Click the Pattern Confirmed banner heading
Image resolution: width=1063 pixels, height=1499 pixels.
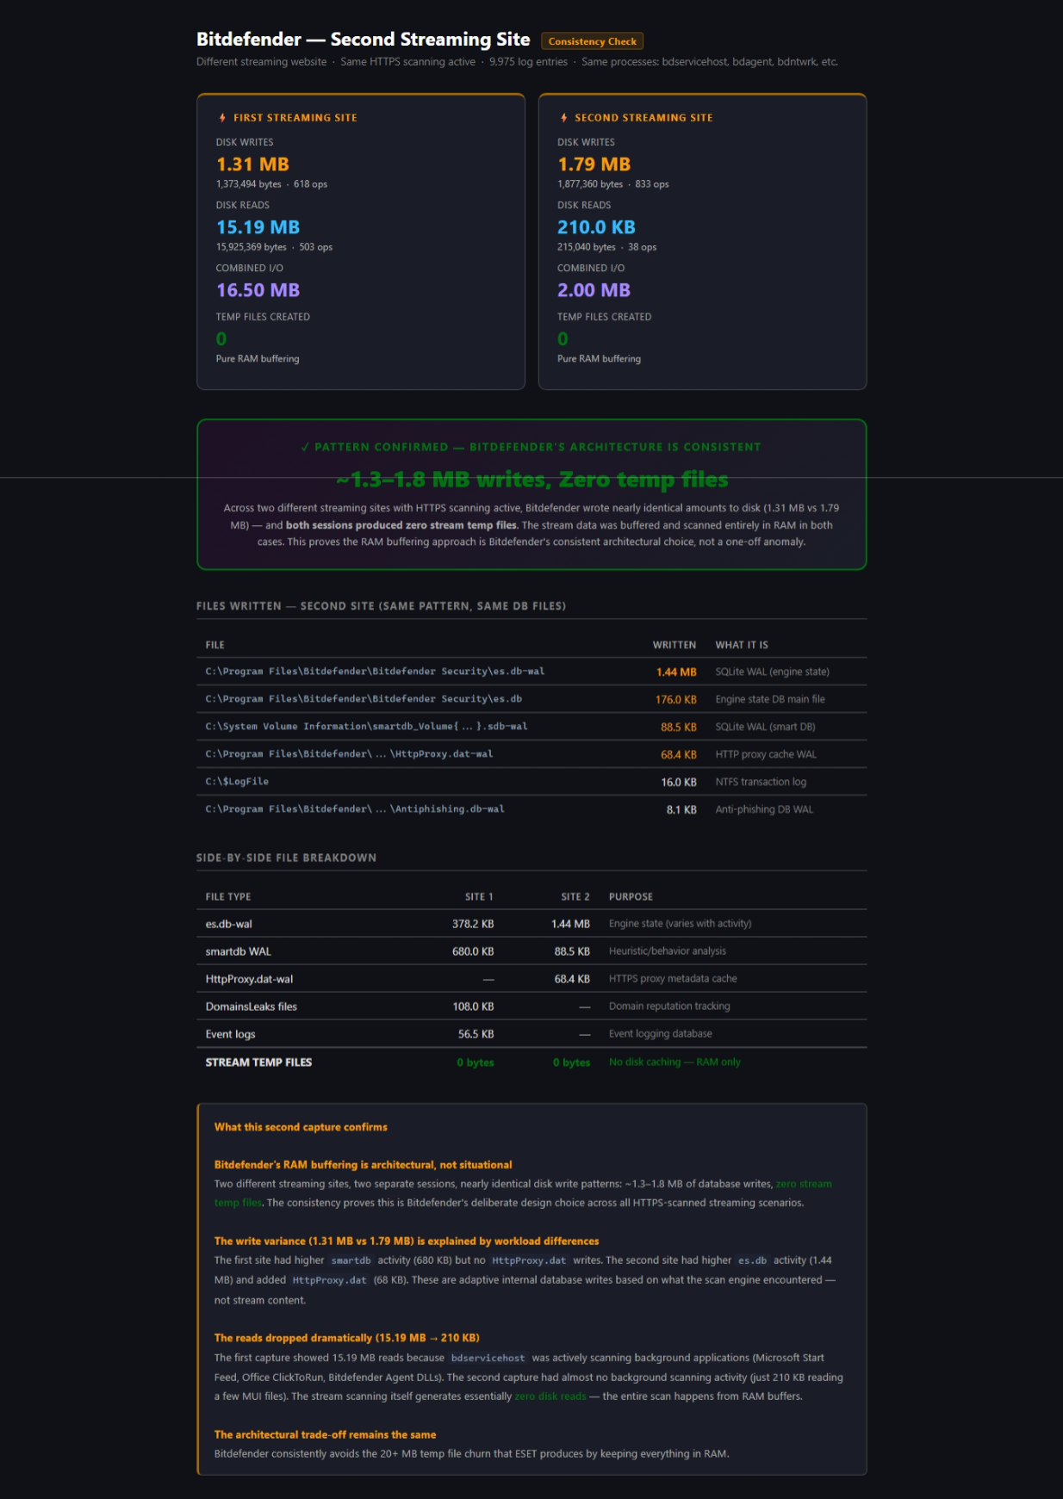[531, 447]
